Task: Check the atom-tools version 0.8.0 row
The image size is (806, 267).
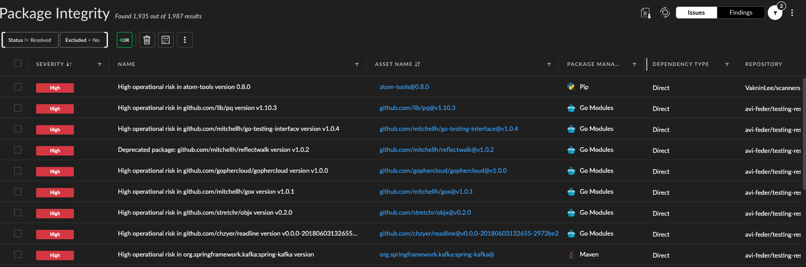Action: click(x=18, y=87)
